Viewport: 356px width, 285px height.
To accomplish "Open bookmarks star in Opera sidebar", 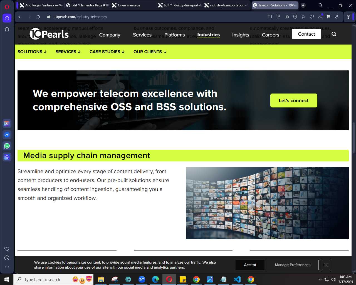I will 7,29.
